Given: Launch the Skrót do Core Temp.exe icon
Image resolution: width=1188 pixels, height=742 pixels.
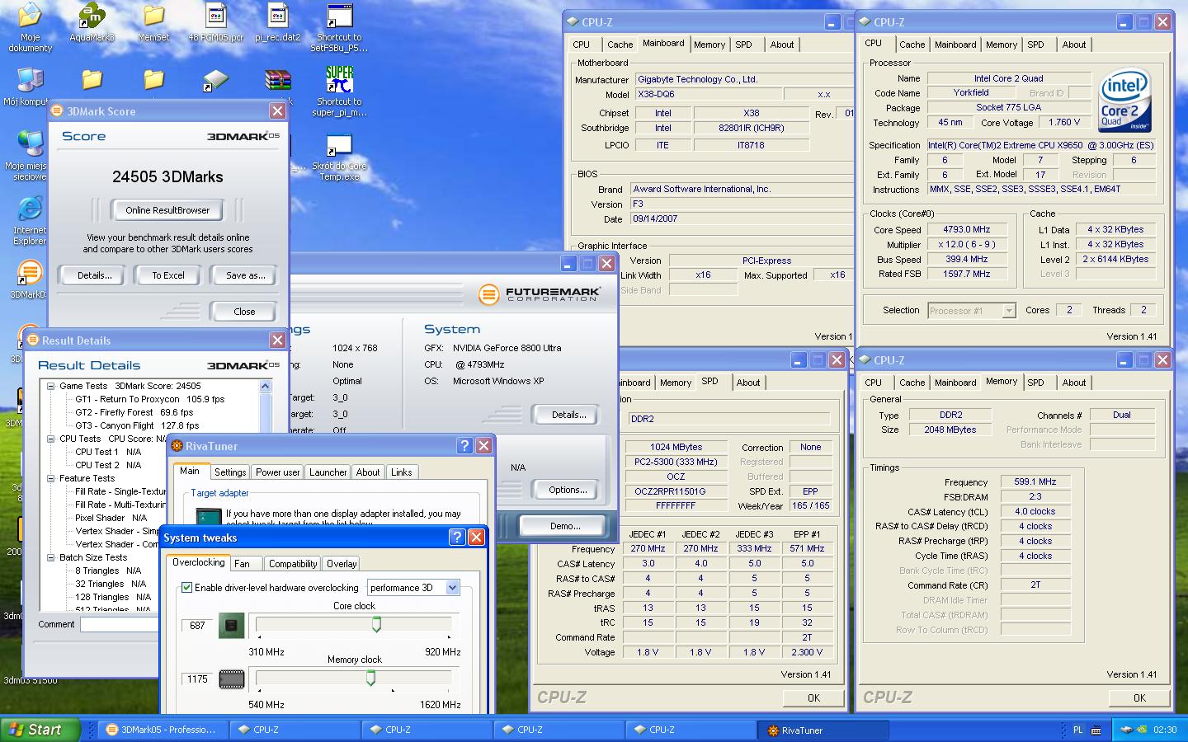Looking at the screenshot, I should coord(339,145).
